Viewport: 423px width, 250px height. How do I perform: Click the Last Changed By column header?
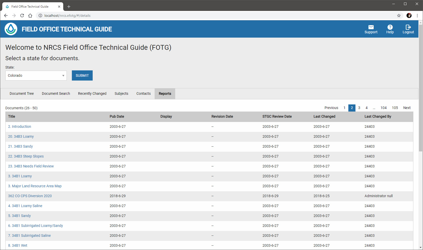[x=378, y=116]
